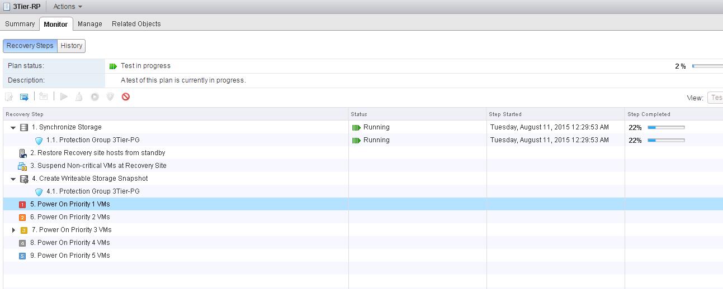This screenshot has width=723, height=289.
Task: Open the View dropdown box
Action: (715, 98)
